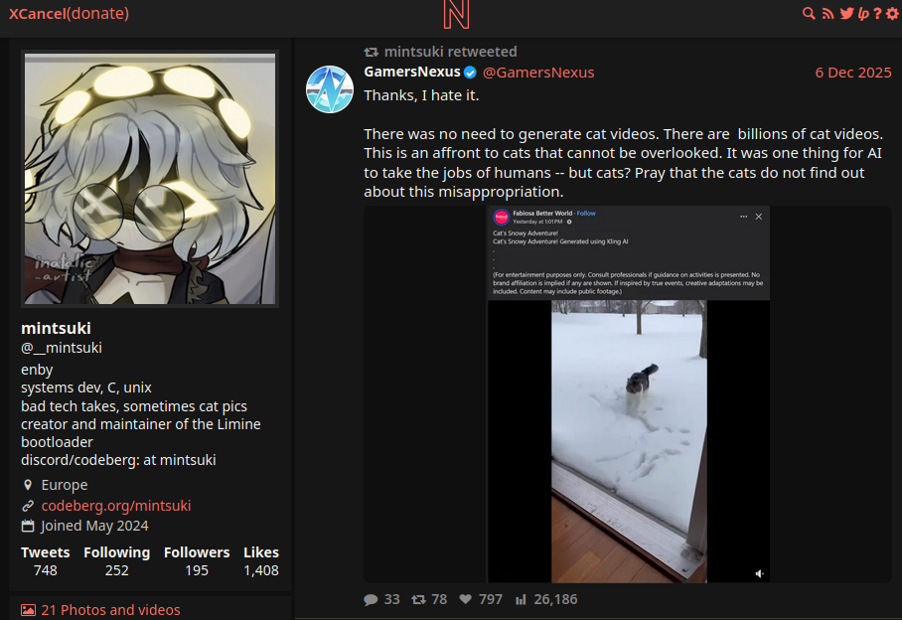Click the @GamersNexus handle
902x620 pixels.
tap(538, 73)
